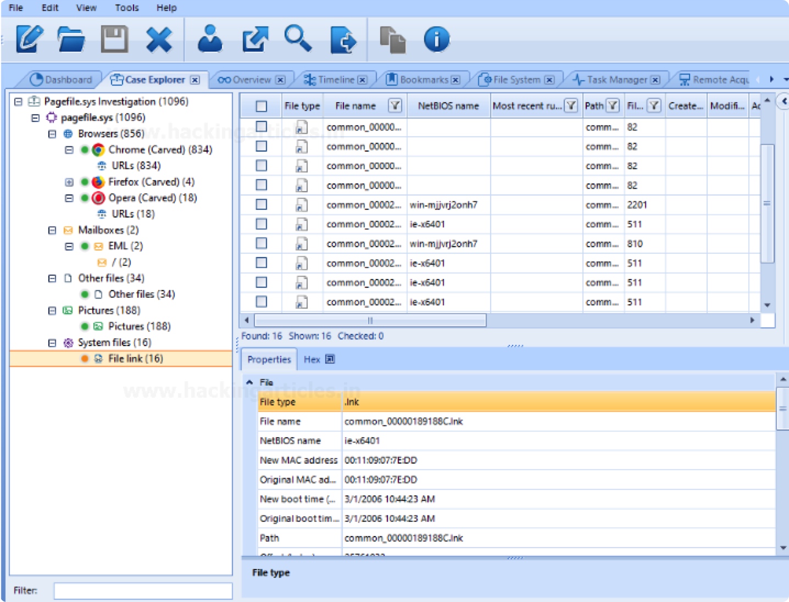
Task: Open the Edit menu
Action: (50, 8)
